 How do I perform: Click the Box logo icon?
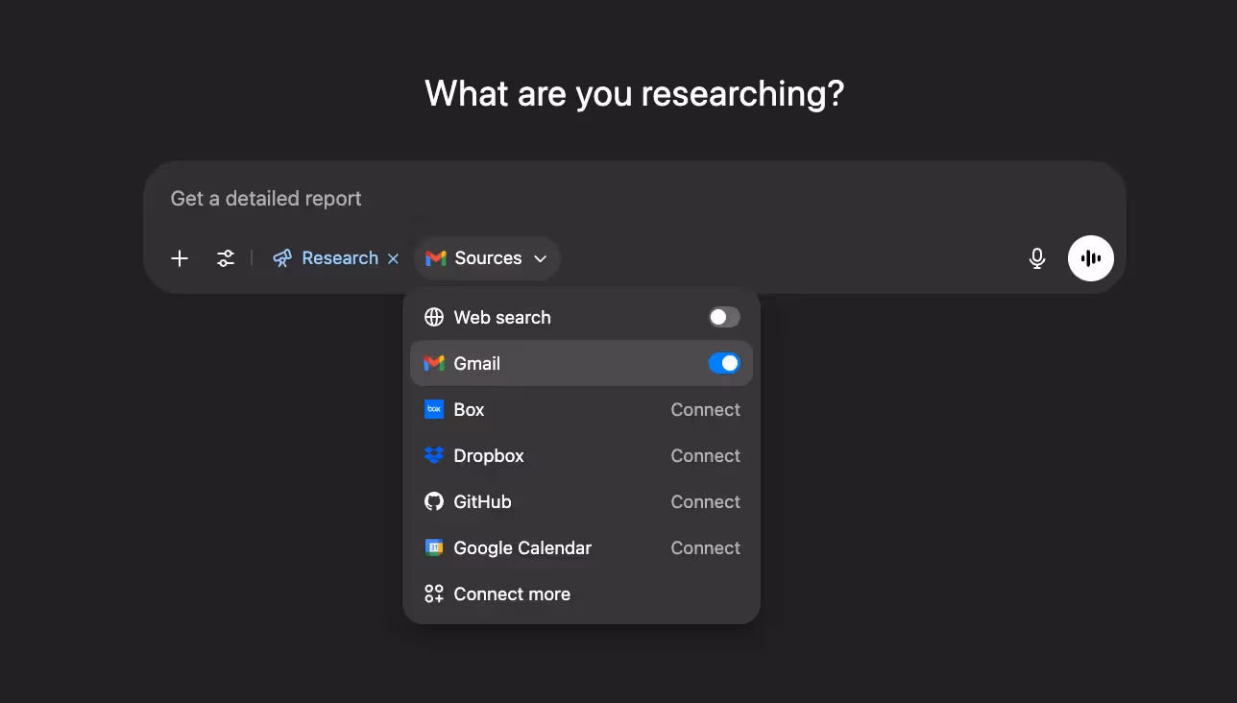(x=434, y=409)
